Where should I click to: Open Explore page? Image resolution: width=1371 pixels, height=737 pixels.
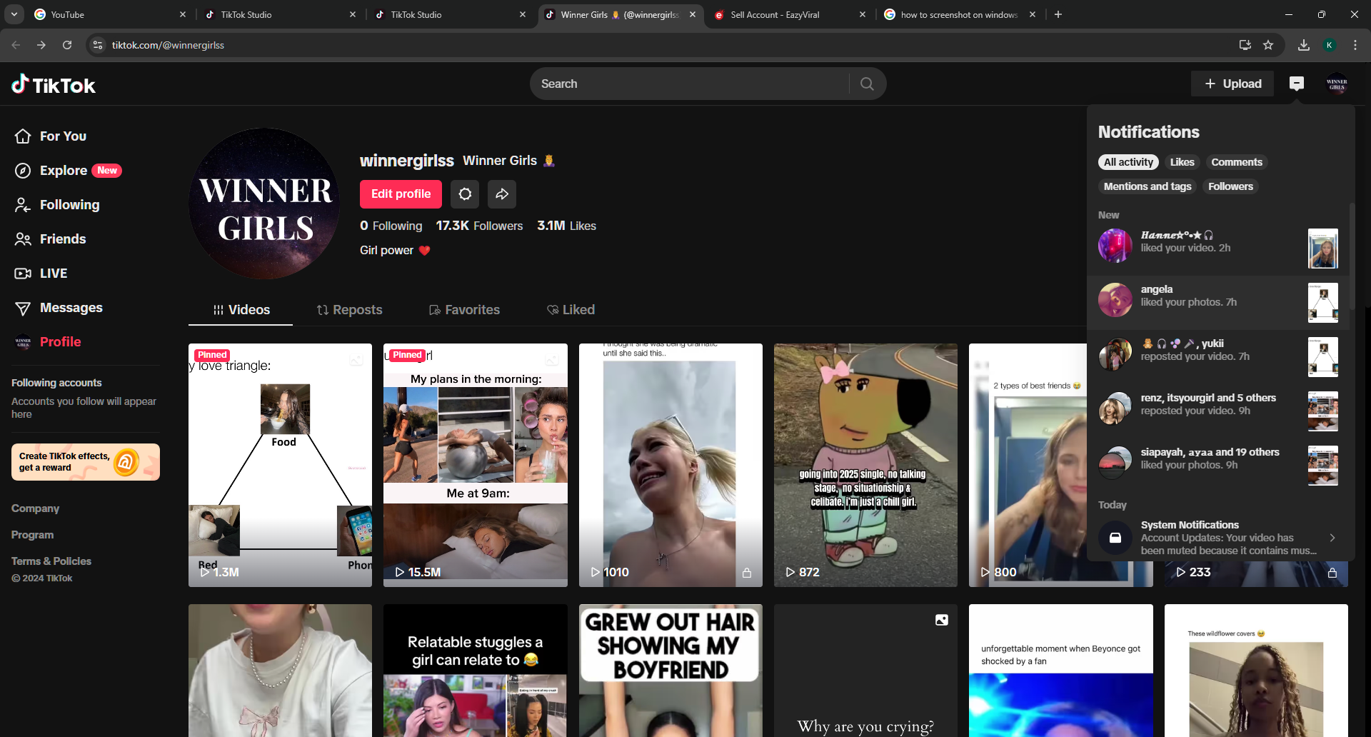tap(68, 171)
